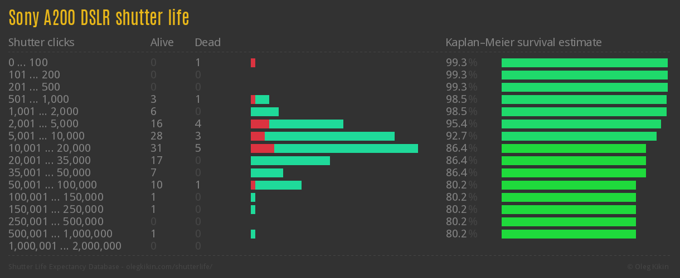Click teal alive segment of 5,001 … 10,000 bar
The width and height of the screenshot is (680, 278).
[x=329, y=136]
